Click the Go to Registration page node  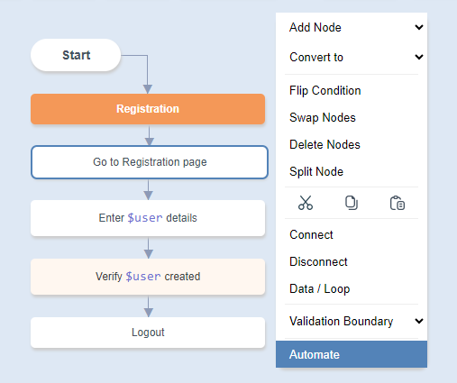[x=150, y=162]
